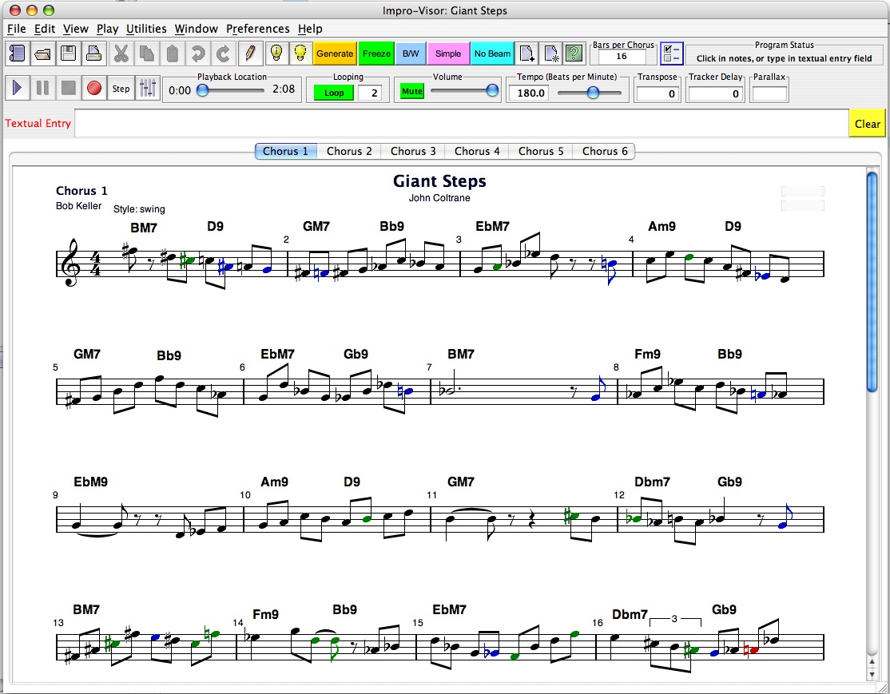890x694 pixels.
Task: Paste with the clipboard icon
Action: tap(172, 54)
